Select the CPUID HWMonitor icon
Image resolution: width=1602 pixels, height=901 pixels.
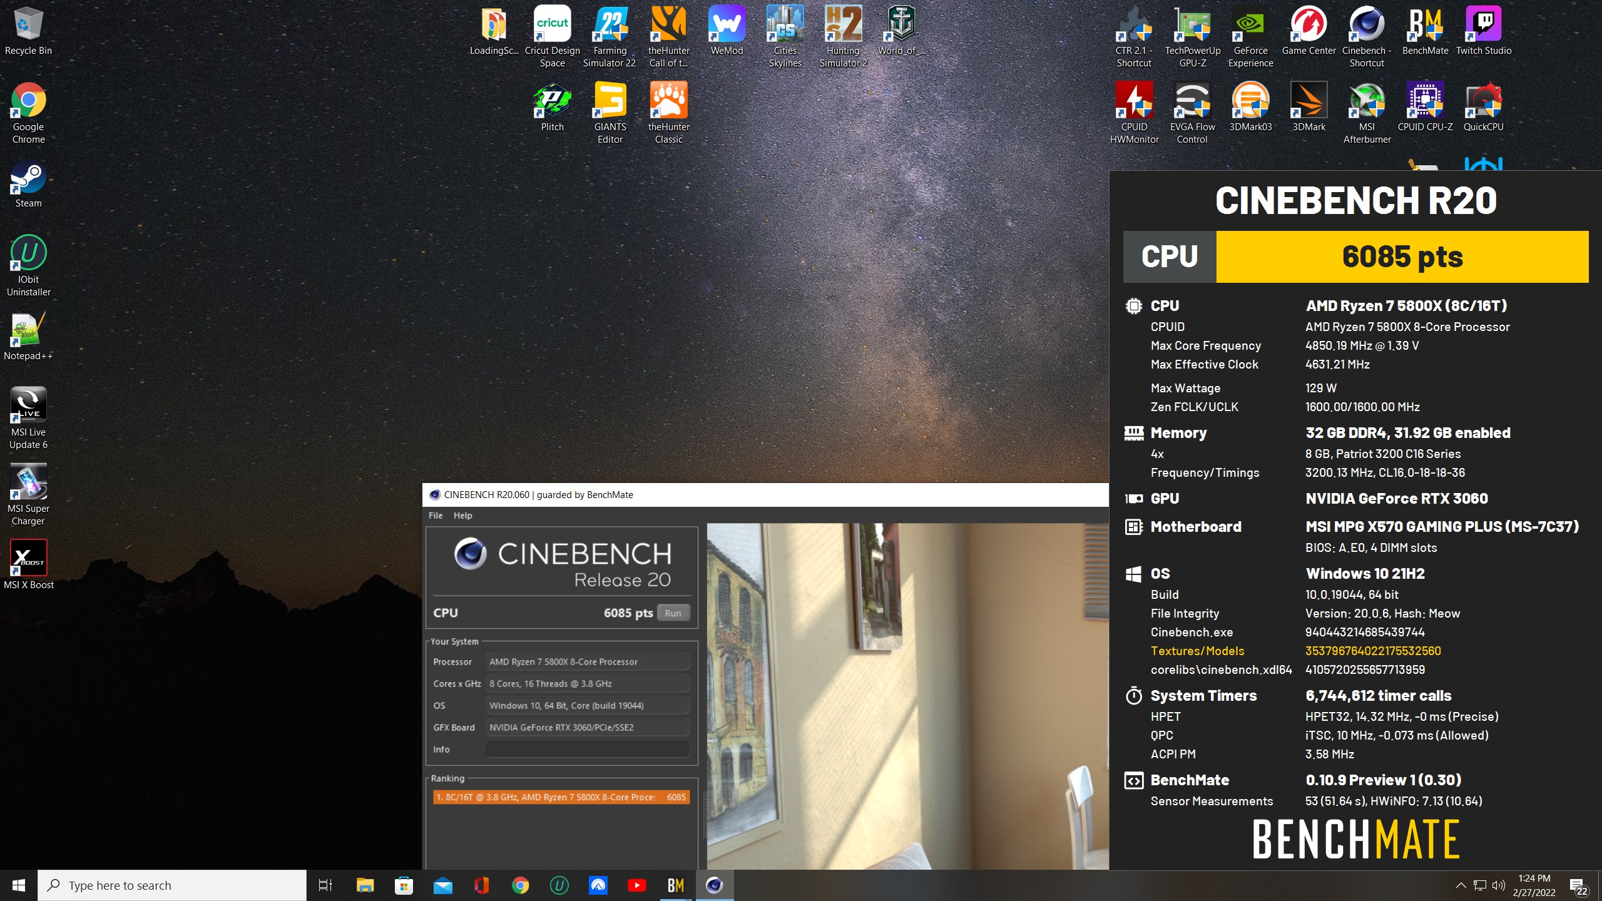(x=1134, y=113)
